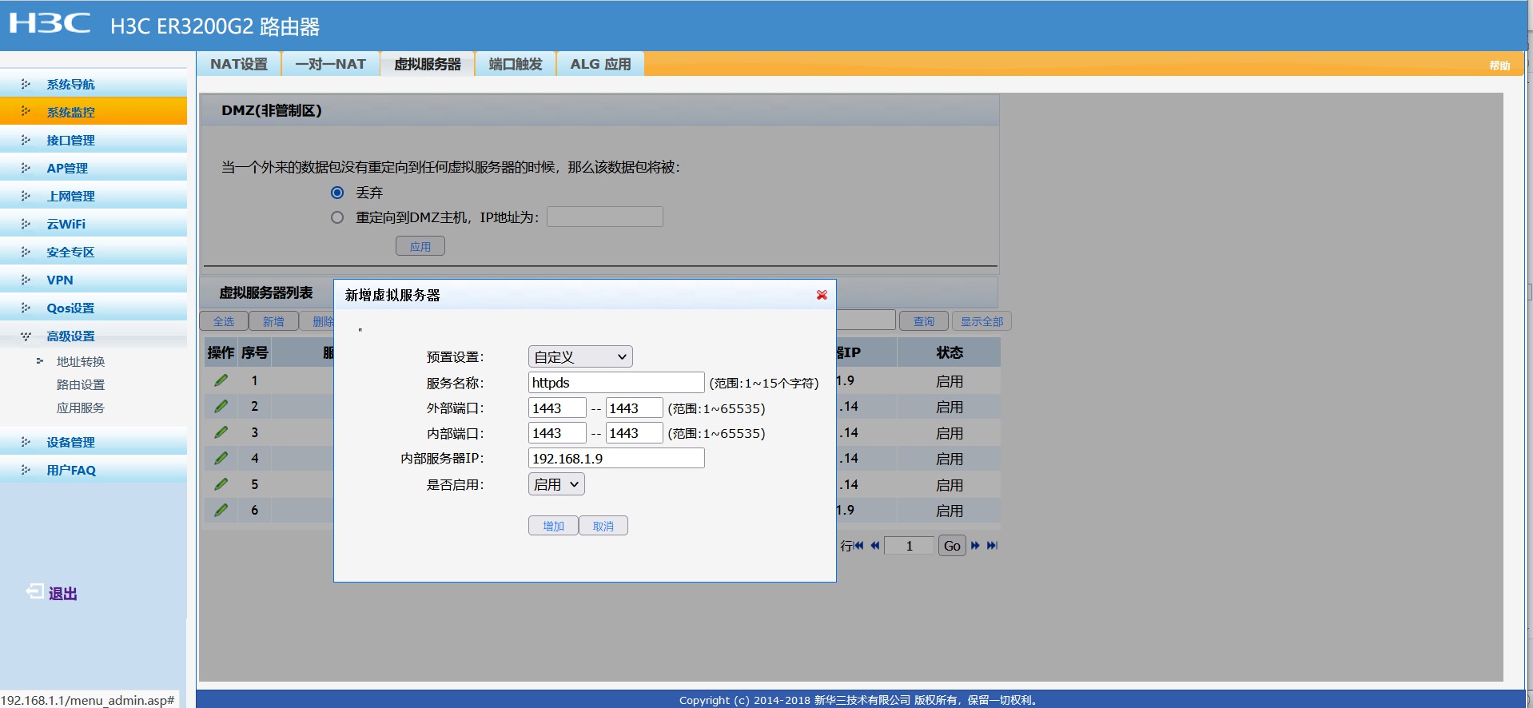Click the pencil edit icon for row 1
Image resolution: width=1533 pixels, height=708 pixels.
(x=221, y=380)
